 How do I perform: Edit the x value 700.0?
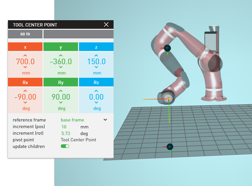point(25,62)
